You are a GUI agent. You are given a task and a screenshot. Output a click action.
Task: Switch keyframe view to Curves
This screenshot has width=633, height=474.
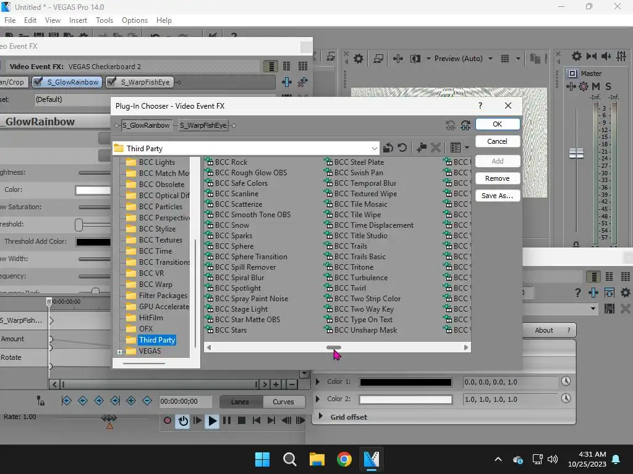[283, 402]
